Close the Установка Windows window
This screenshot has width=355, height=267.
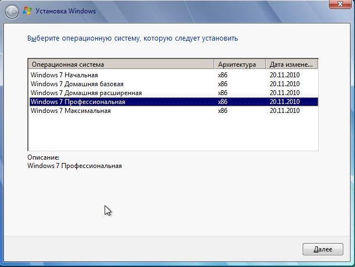[339, 4]
